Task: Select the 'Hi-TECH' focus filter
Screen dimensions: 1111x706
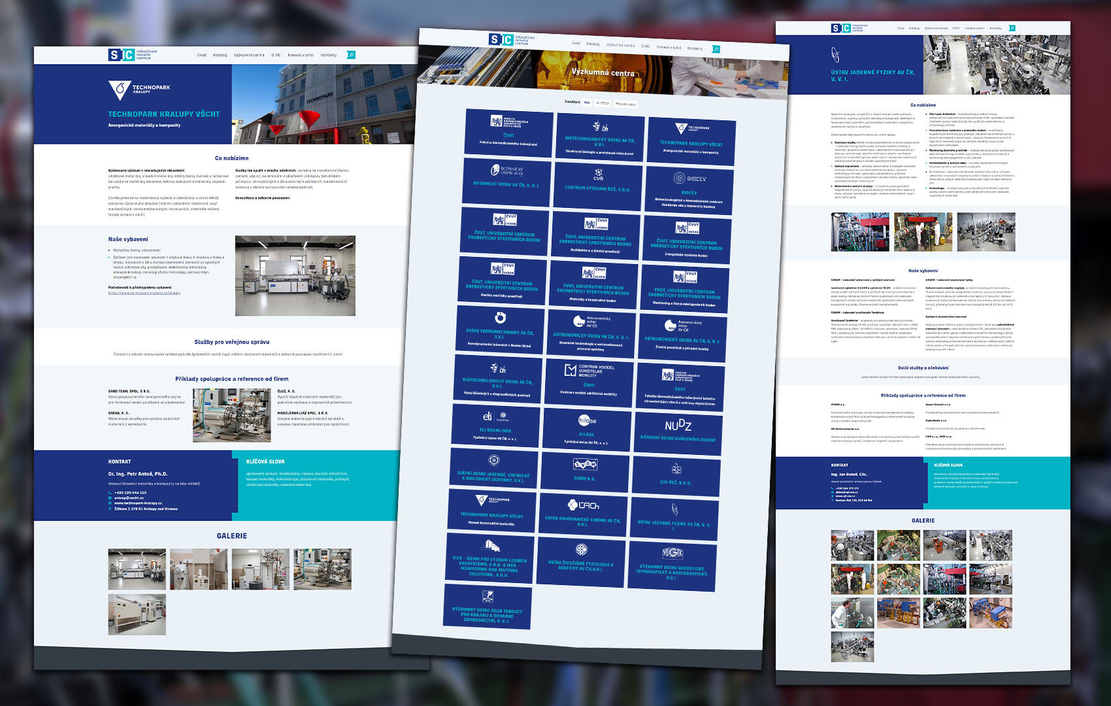Action: click(602, 103)
